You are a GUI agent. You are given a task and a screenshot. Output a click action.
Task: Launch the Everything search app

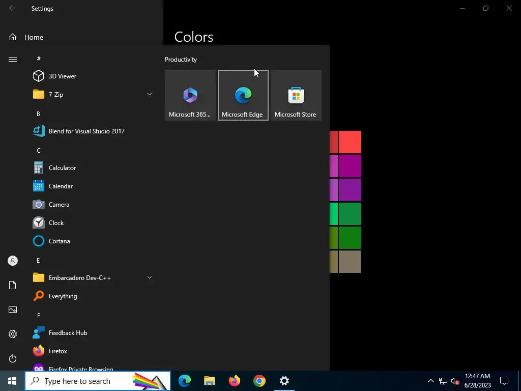click(93, 296)
